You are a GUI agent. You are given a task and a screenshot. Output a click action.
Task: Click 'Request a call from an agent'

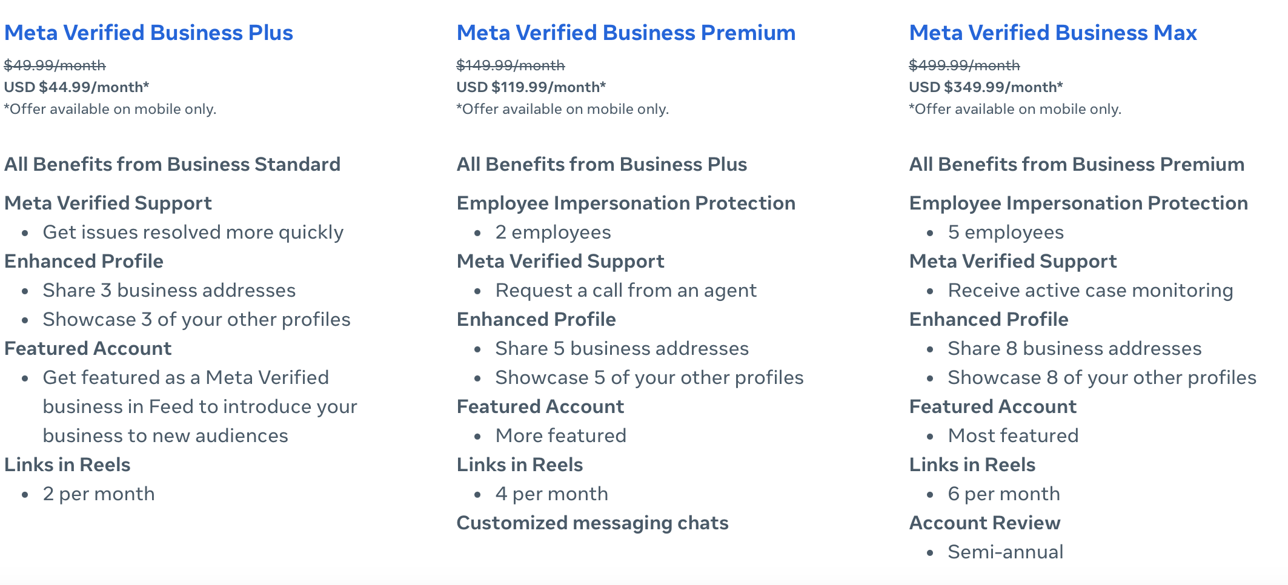626,291
